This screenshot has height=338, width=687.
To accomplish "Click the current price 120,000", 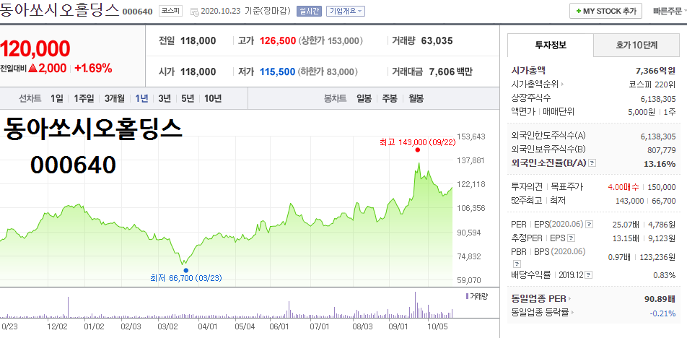I will pyautogui.click(x=35, y=49).
